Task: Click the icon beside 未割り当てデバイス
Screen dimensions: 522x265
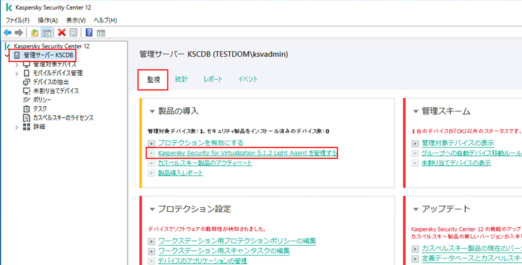Action: coord(27,91)
